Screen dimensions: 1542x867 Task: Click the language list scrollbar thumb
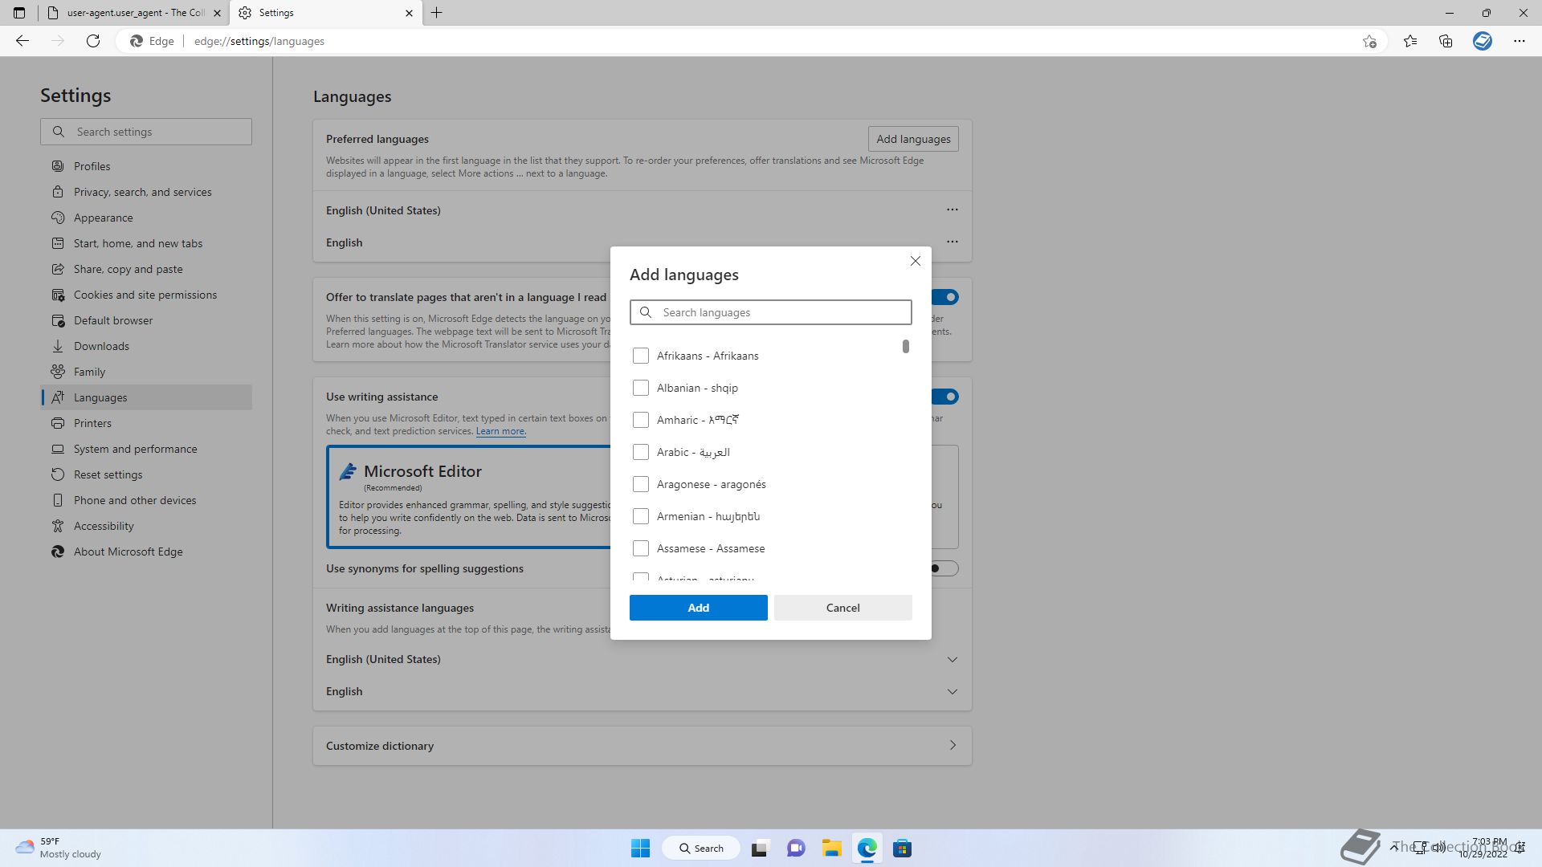click(906, 346)
